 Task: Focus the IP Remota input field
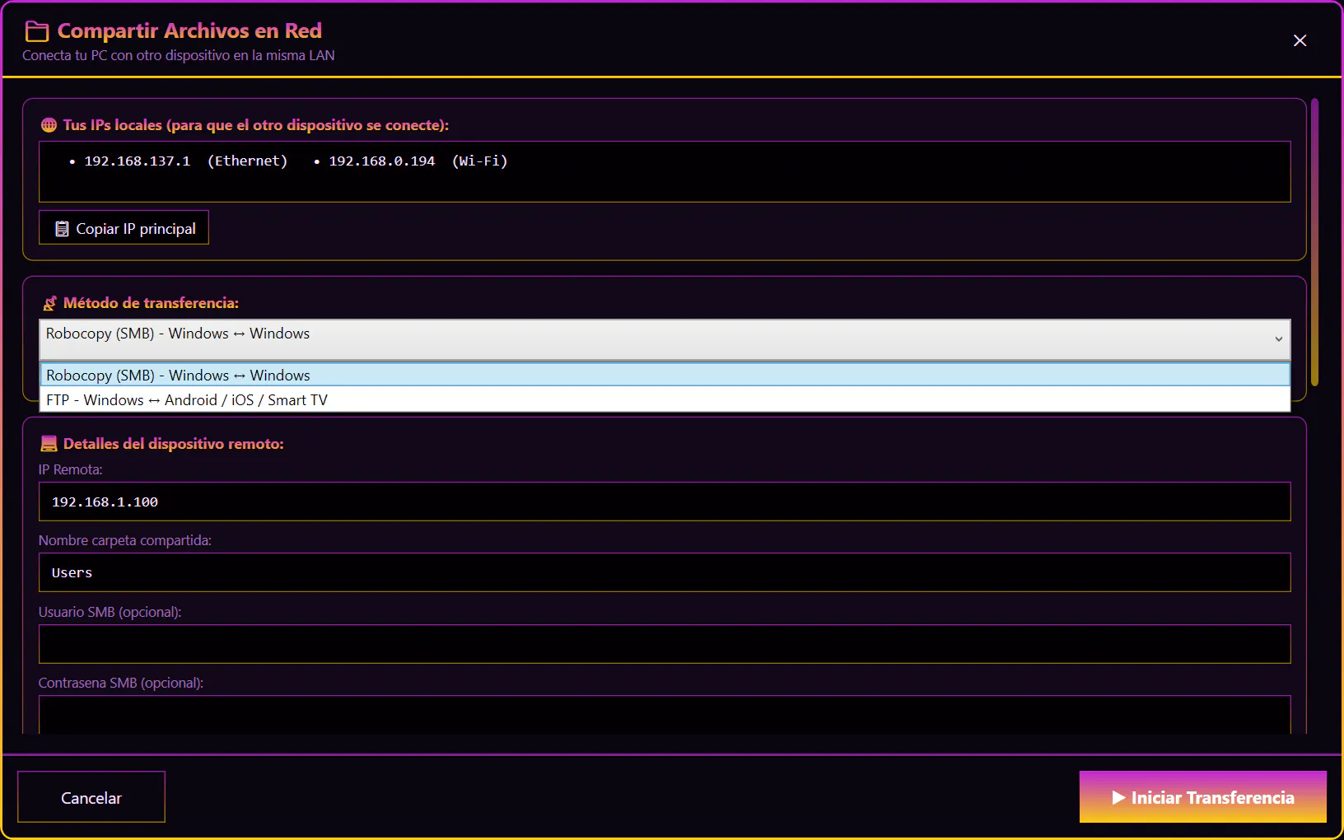[x=665, y=502]
